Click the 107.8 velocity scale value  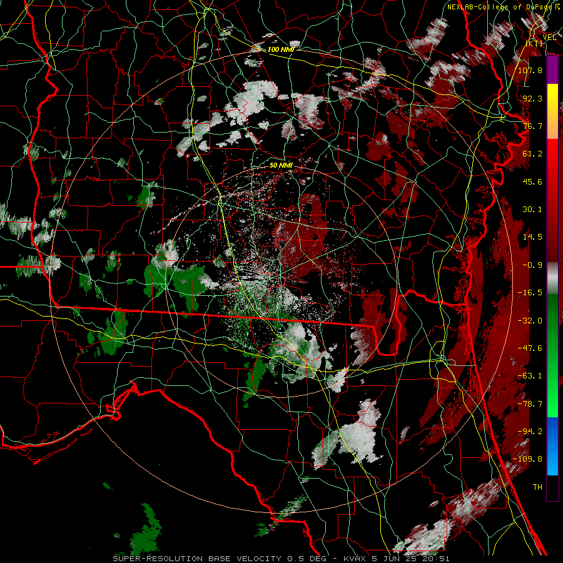point(530,70)
